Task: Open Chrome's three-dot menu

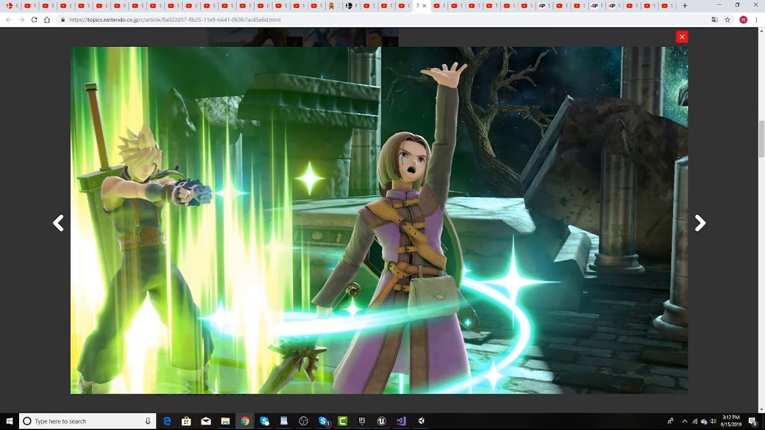Action: coord(757,20)
